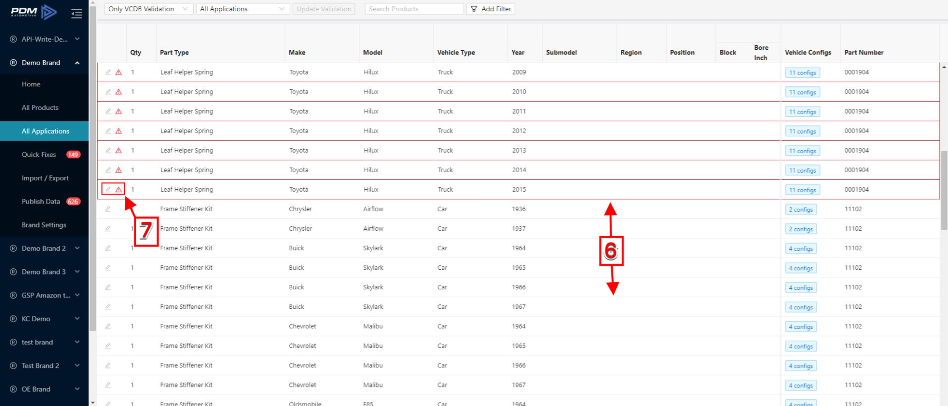Edit the 1965 Buick Skylark row pencil icon
The width and height of the screenshot is (948, 406).
108,267
